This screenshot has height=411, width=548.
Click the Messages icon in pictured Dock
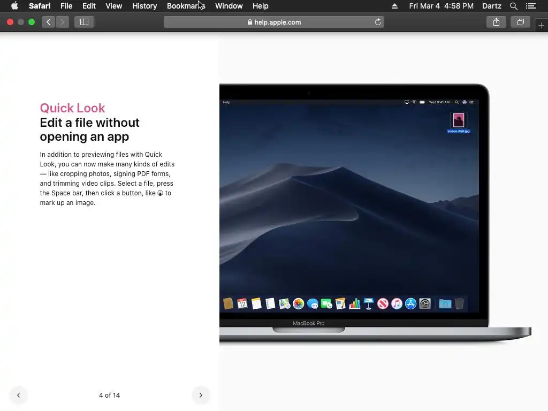pyautogui.click(x=313, y=304)
